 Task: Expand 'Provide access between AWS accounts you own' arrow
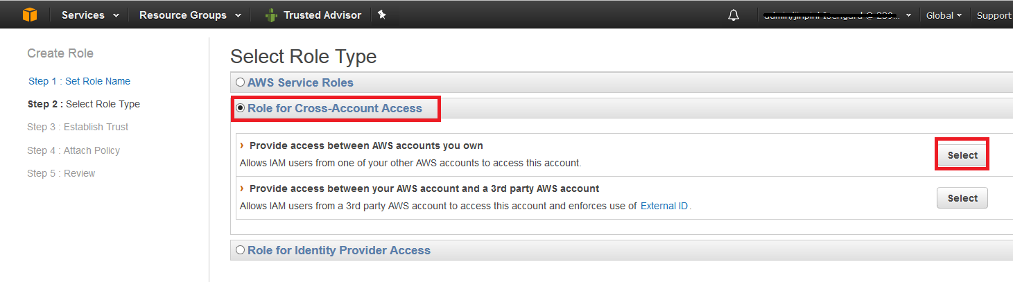pyautogui.click(x=242, y=146)
